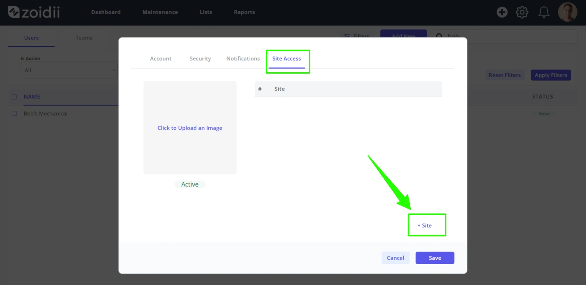586x285 pixels.
Task: Click the Active status in Bob's Mechanical row
Action: [544, 113]
